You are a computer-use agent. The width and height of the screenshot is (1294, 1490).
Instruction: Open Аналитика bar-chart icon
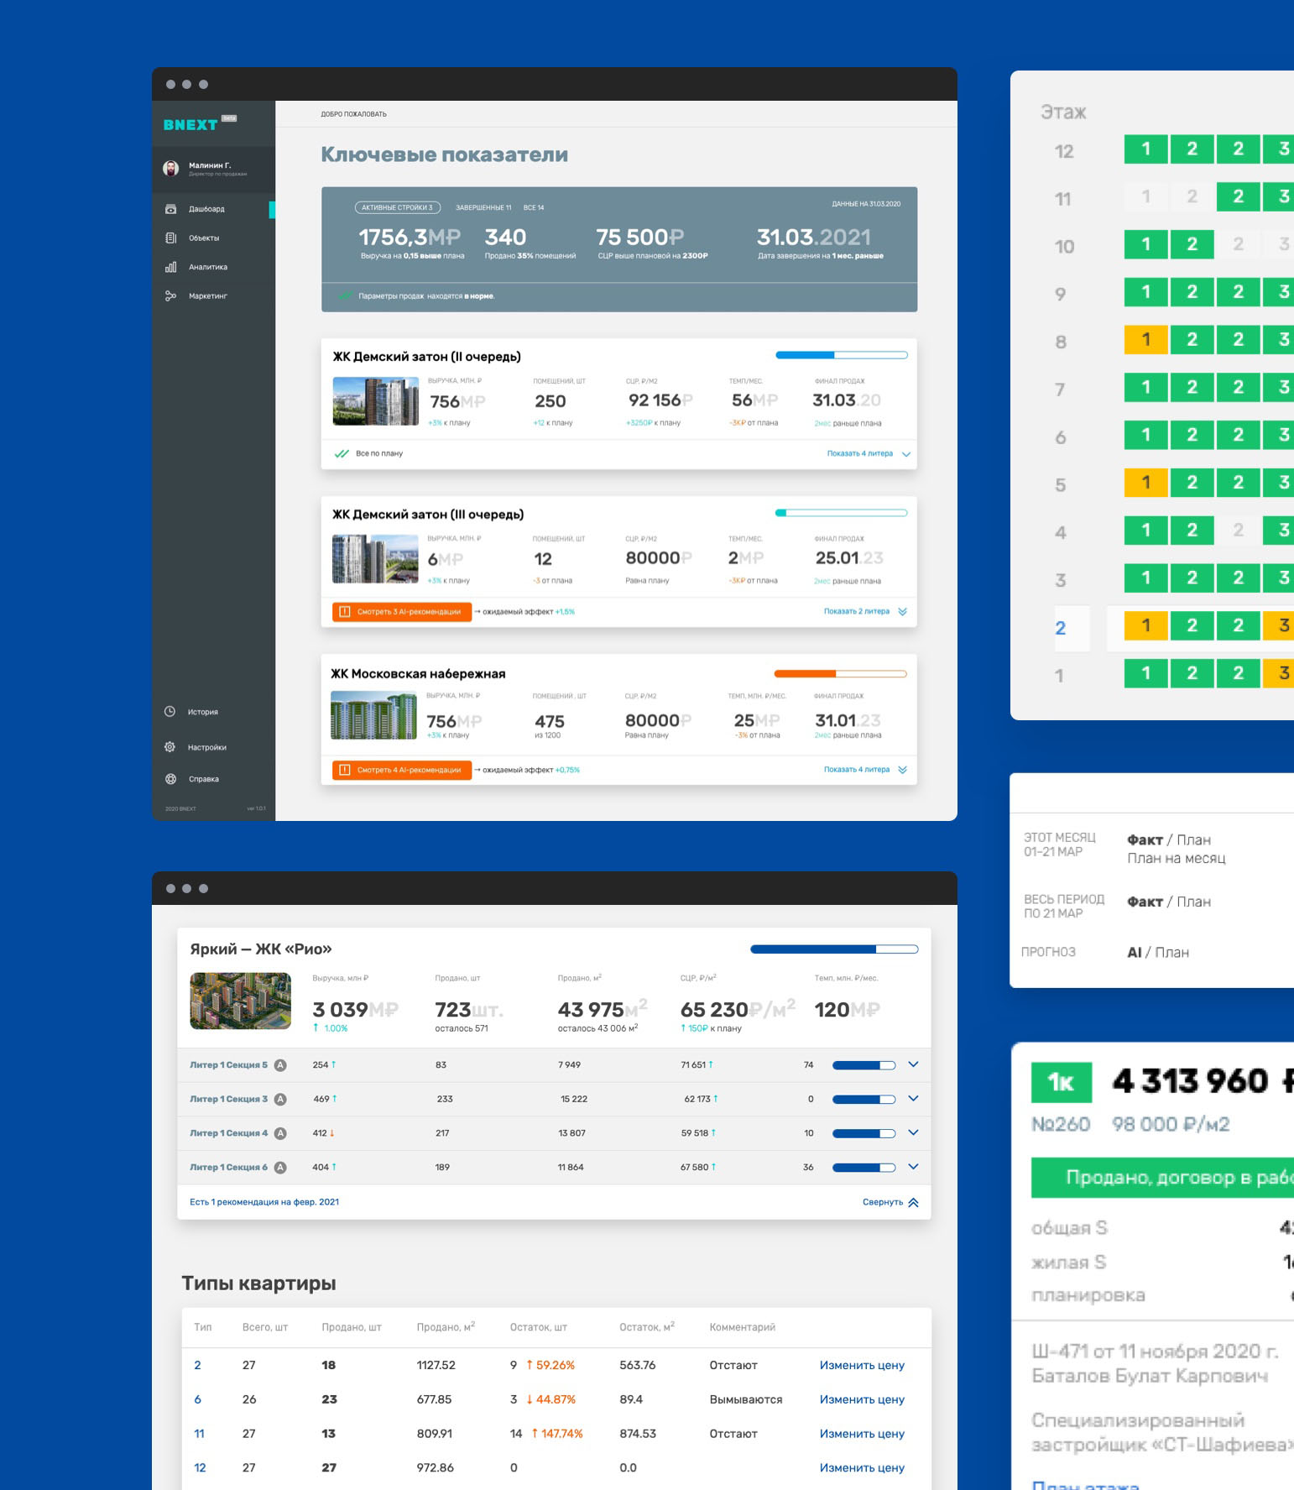(x=170, y=267)
